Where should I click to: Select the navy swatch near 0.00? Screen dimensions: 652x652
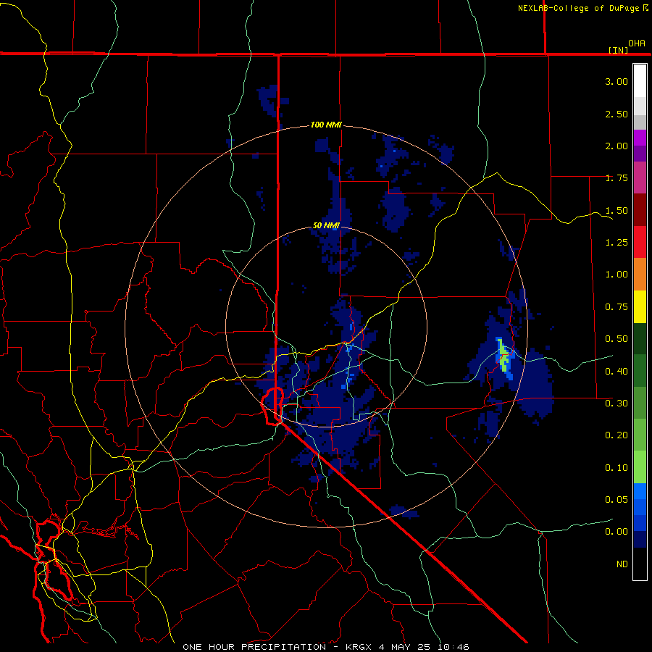click(640, 539)
